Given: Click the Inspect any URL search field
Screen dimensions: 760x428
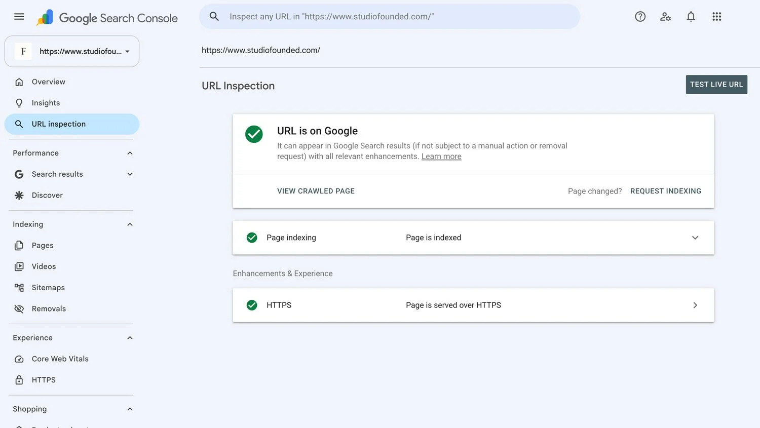Looking at the screenshot, I should tap(390, 17).
